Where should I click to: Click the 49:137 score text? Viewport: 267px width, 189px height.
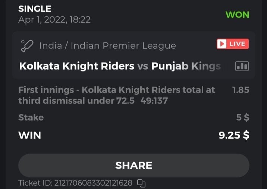click(x=154, y=100)
